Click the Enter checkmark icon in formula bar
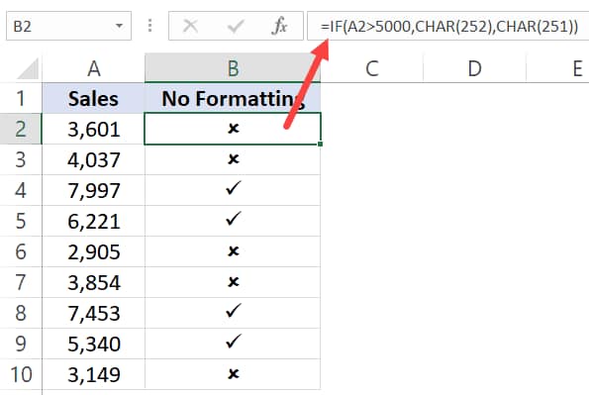The width and height of the screenshot is (589, 395). [x=236, y=26]
